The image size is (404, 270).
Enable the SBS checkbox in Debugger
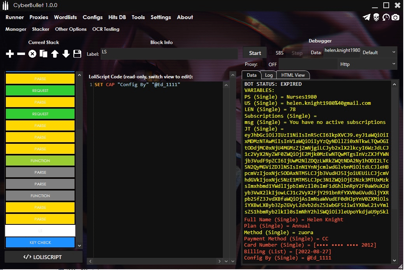pyautogui.click(x=271, y=53)
